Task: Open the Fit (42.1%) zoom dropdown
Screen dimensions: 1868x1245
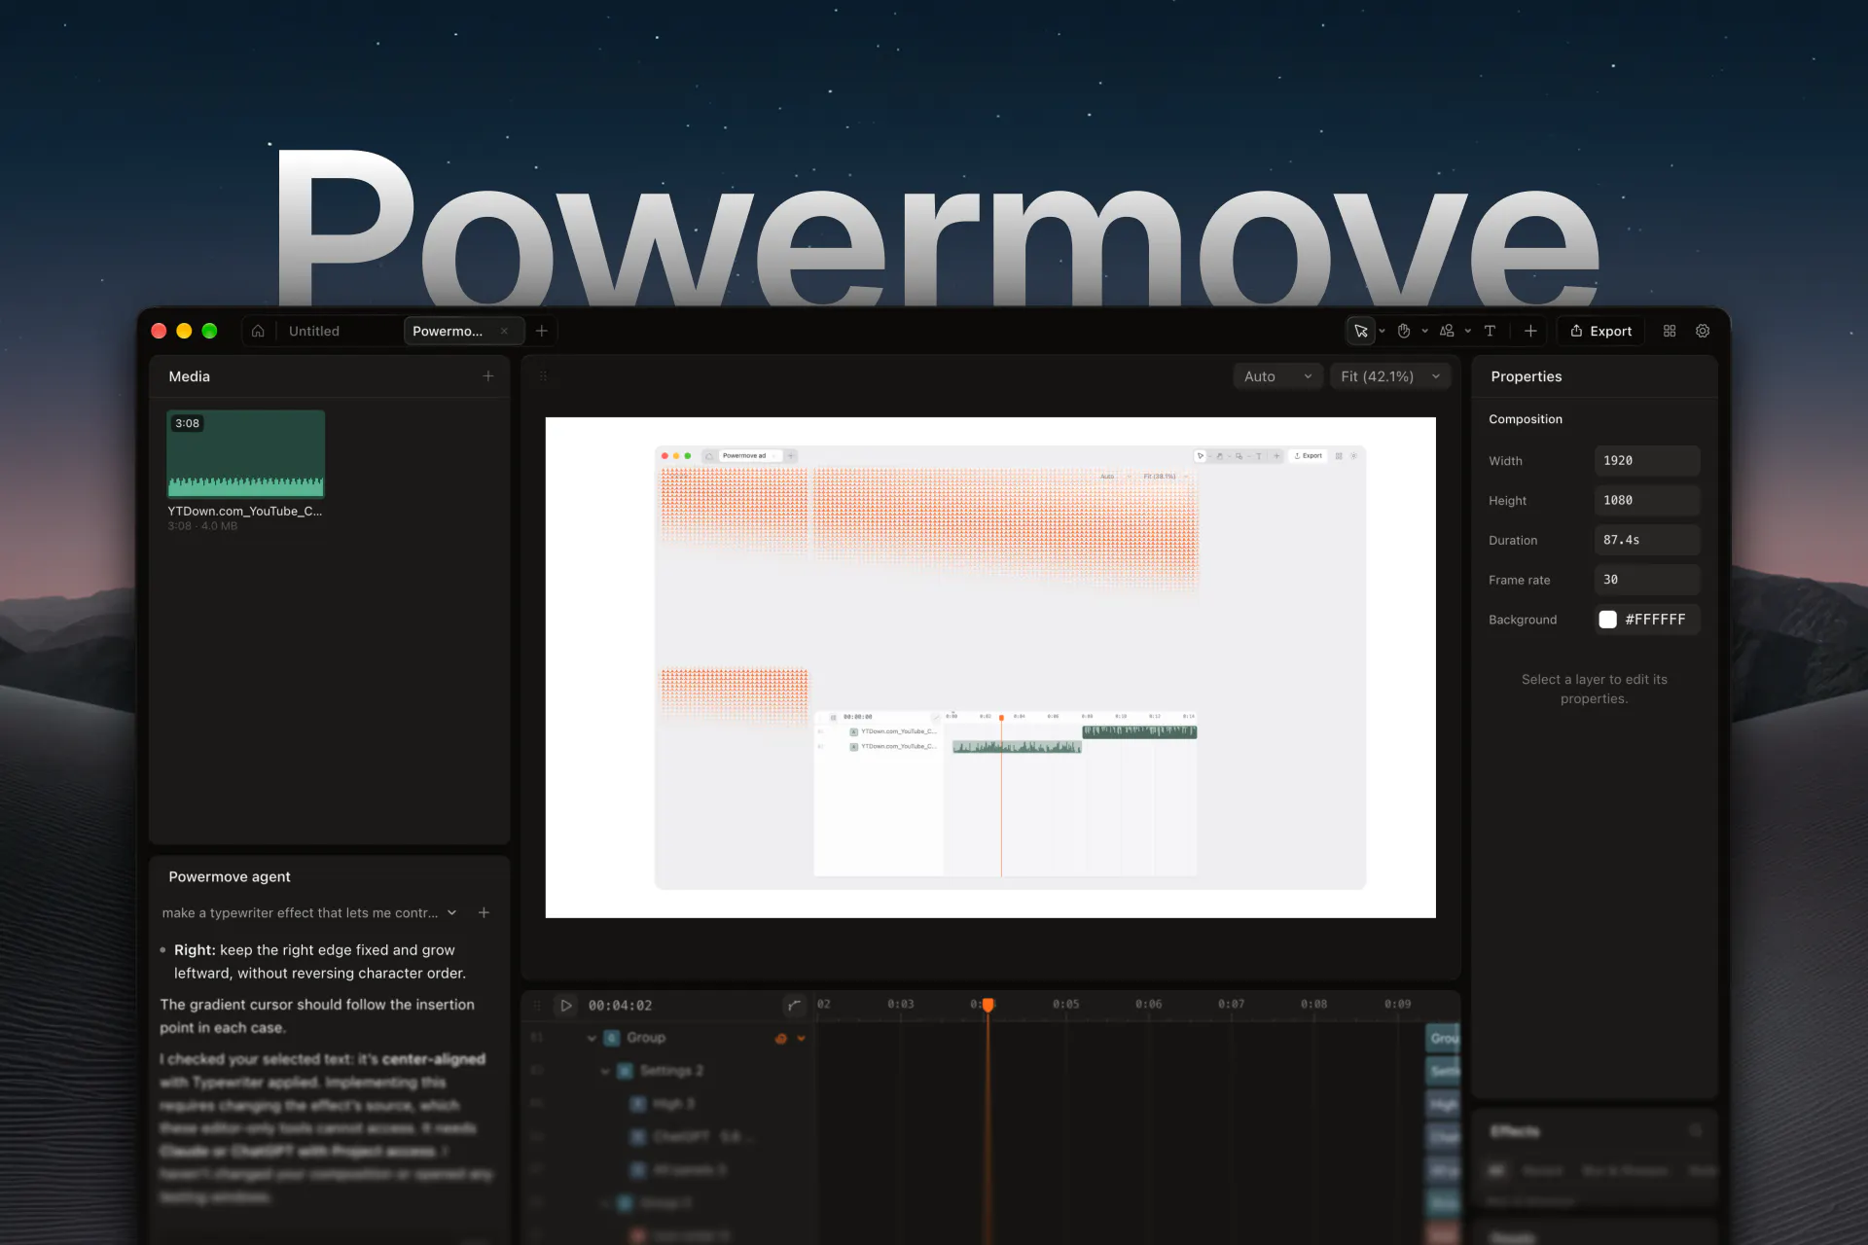Action: tap(1390, 376)
